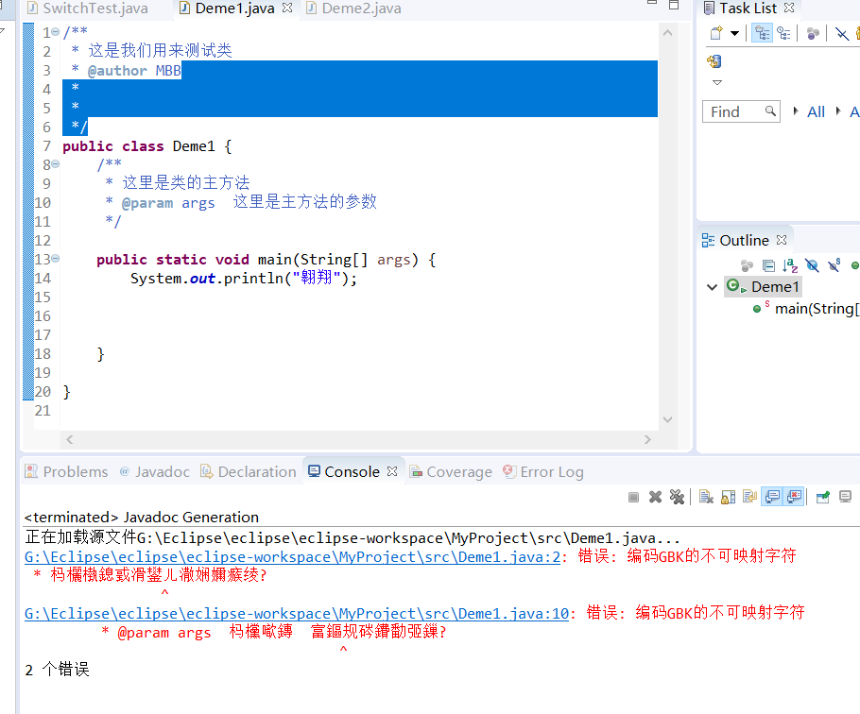Collapse the Deme1 class node in Outline
The width and height of the screenshot is (860, 714).
coord(712,286)
